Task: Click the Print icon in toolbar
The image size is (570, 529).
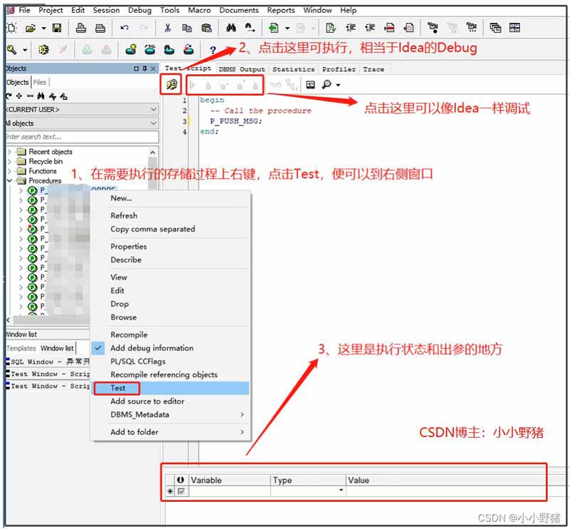Action: pyautogui.click(x=81, y=29)
